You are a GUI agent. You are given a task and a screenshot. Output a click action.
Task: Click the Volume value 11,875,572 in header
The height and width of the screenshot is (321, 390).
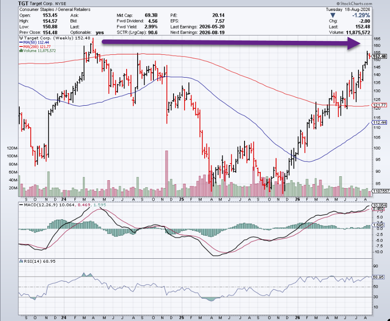[358, 32]
